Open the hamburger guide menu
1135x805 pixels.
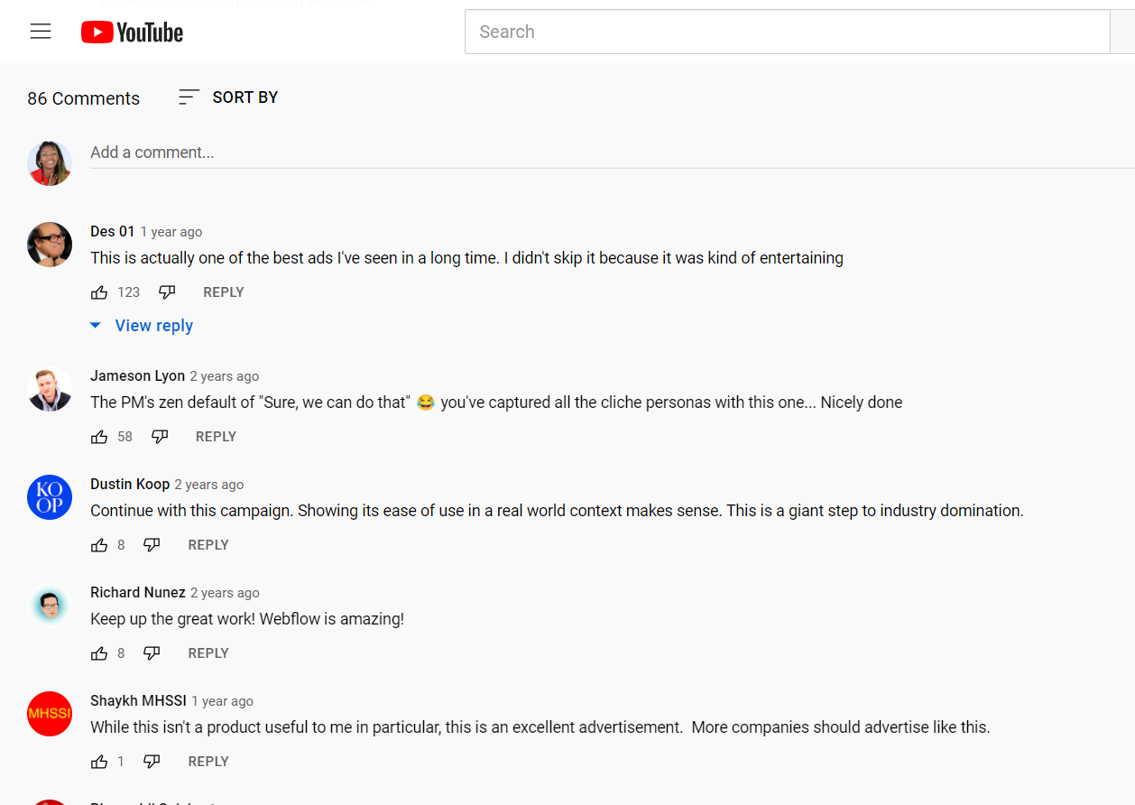point(41,32)
